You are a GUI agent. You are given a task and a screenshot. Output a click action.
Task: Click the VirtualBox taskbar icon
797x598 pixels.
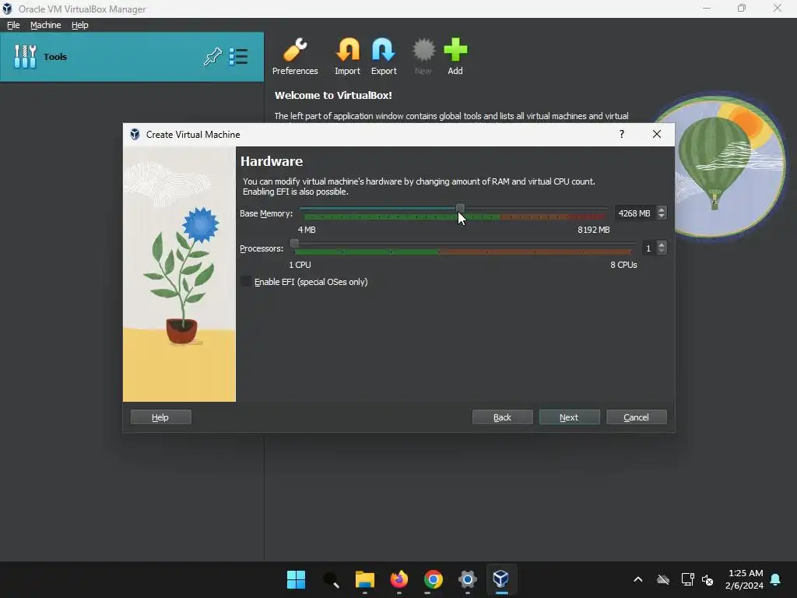pyautogui.click(x=501, y=579)
